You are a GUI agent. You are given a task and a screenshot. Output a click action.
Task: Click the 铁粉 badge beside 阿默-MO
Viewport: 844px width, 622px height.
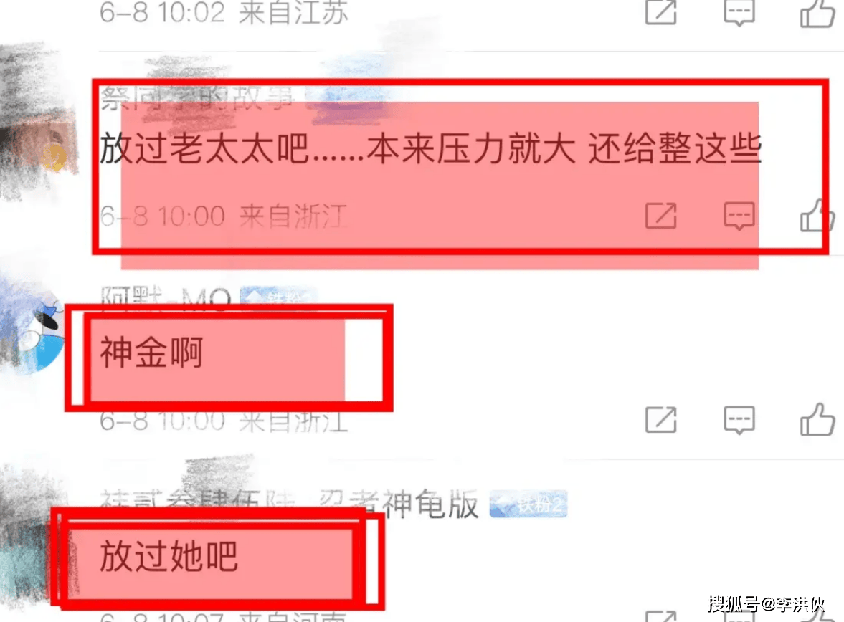(278, 296)
